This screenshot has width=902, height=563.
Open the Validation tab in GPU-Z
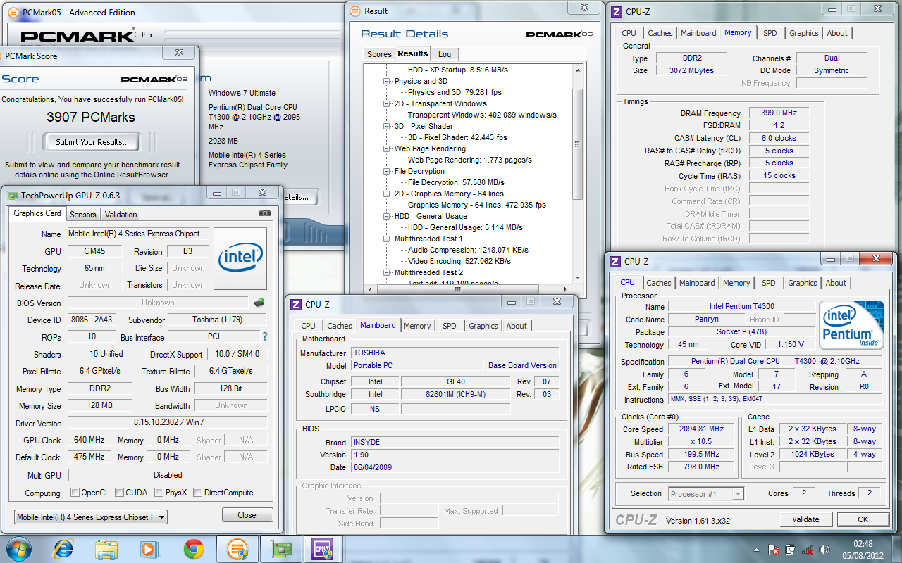point(121,215)
